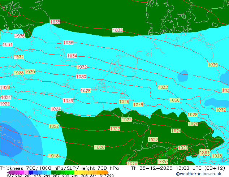Click legend value 305
This screenshot has height=177, width=229.
click(84, 176)
